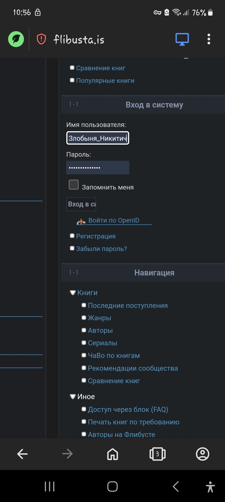Collapse the Вход в систему block
The image size is (225, 502).
click(74, 104)
